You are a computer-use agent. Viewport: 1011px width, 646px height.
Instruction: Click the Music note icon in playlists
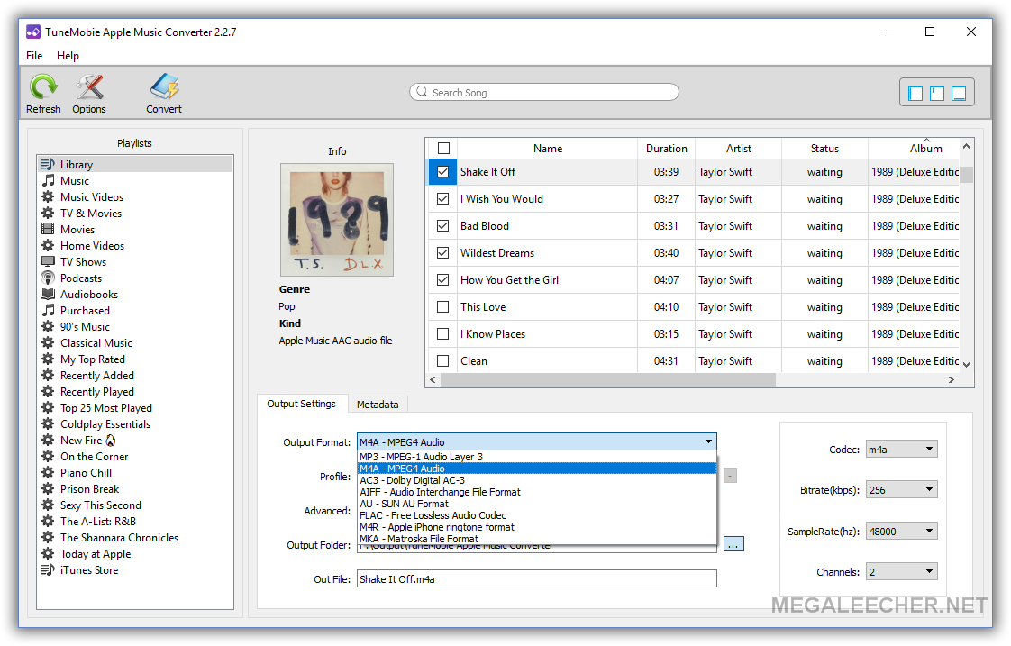[48, 180]
